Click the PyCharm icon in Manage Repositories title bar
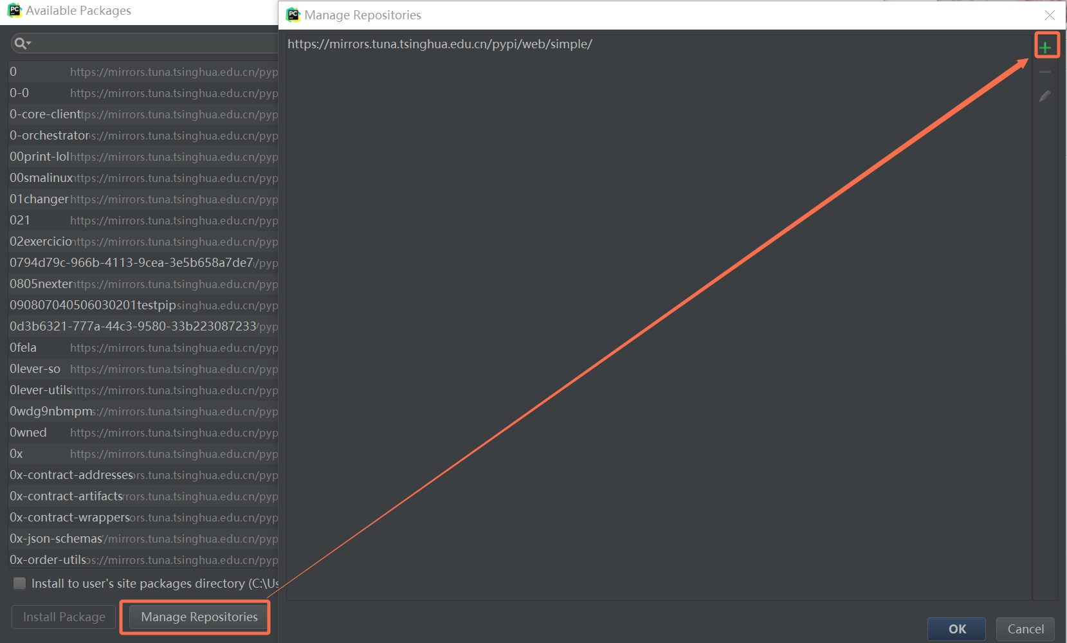Viewport: 1067px width, 643px height. point(293,15)
